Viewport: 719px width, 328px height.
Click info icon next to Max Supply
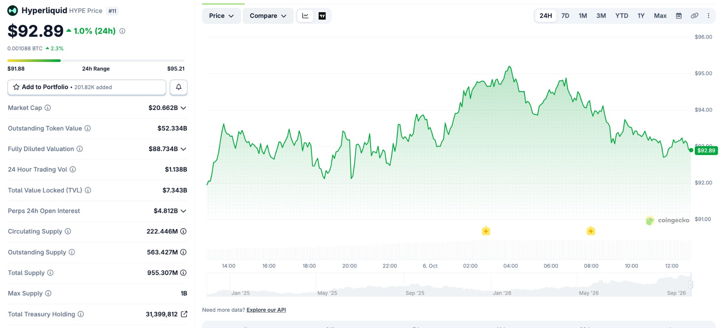coord(48,293)
